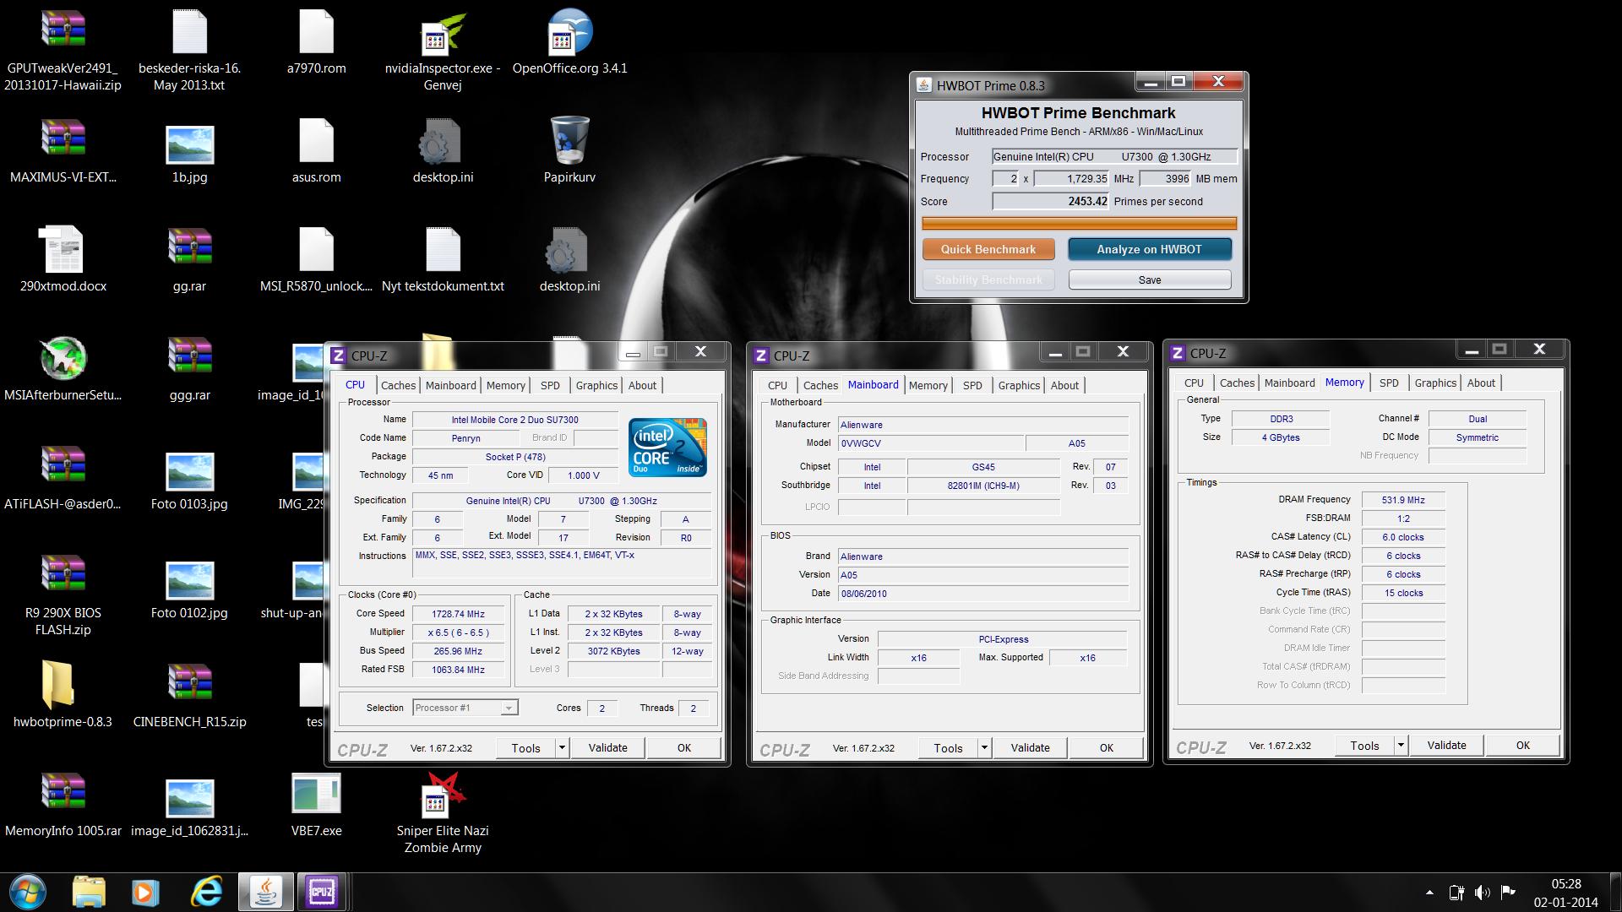Show hidden system tray icons
The height and width of the screenshot is (912, 1622).
tap(1429, 892)
